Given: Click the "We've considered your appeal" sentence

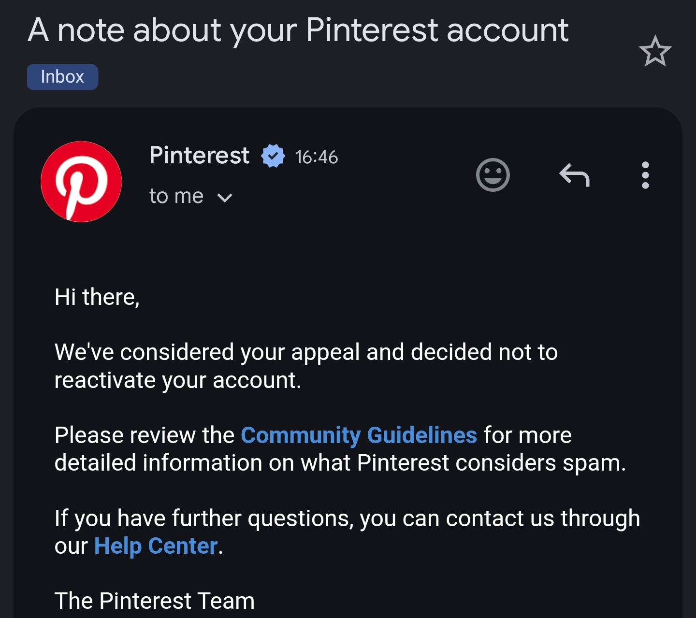Looking at the screenshot, I should [306, 352].
